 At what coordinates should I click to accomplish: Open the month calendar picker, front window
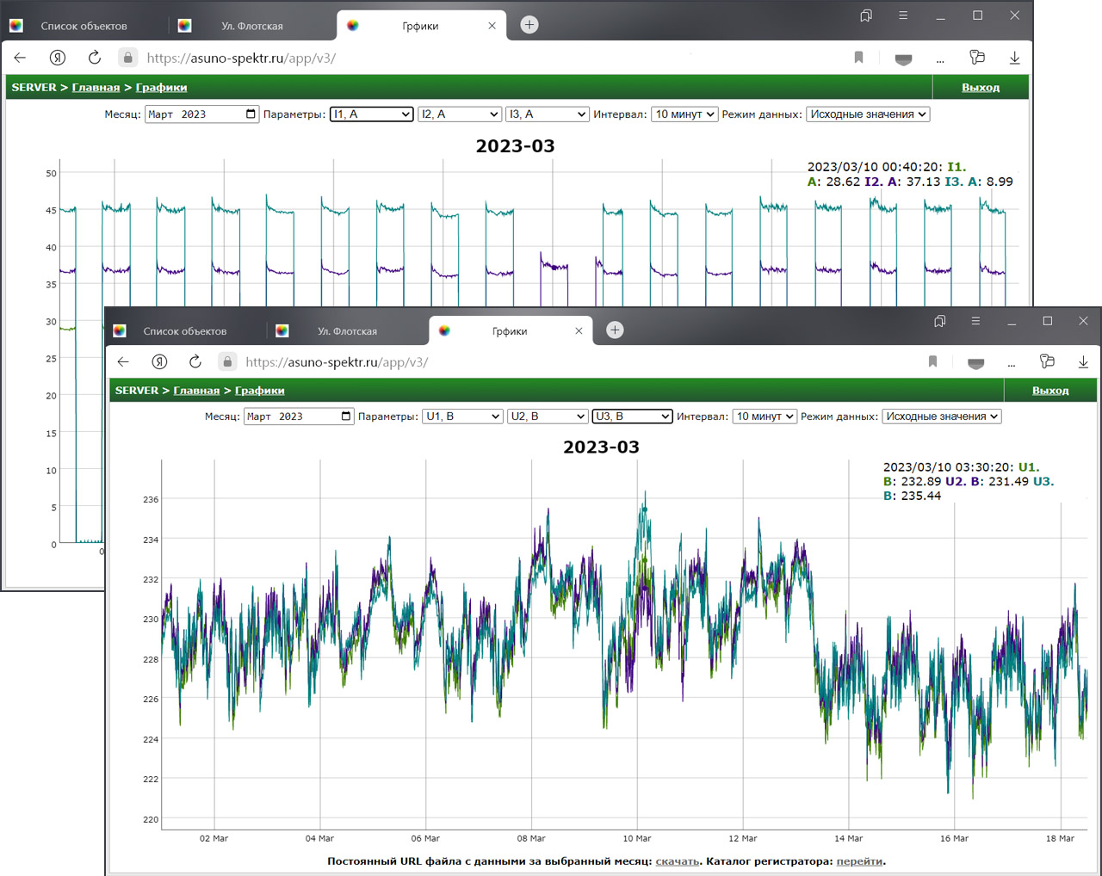pos(346,416)
